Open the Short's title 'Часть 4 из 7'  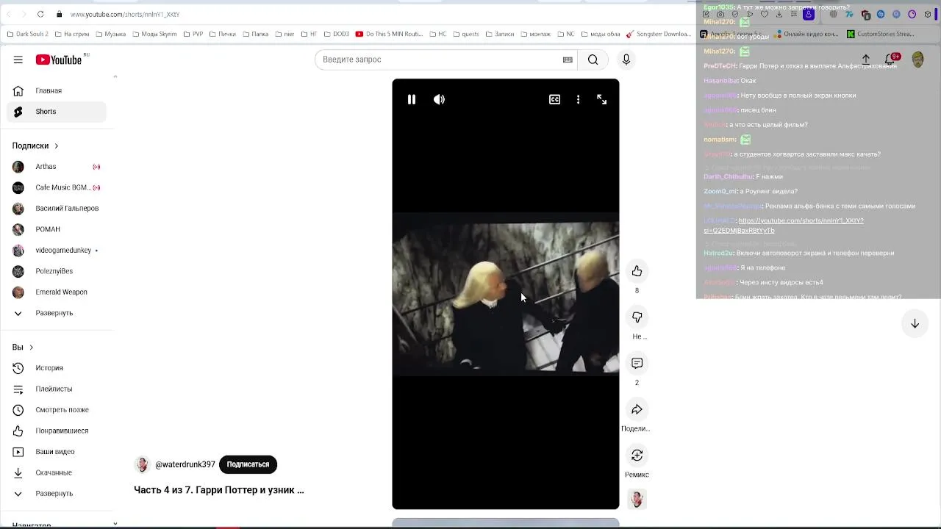pyautogui.click(x=218, y=490)
